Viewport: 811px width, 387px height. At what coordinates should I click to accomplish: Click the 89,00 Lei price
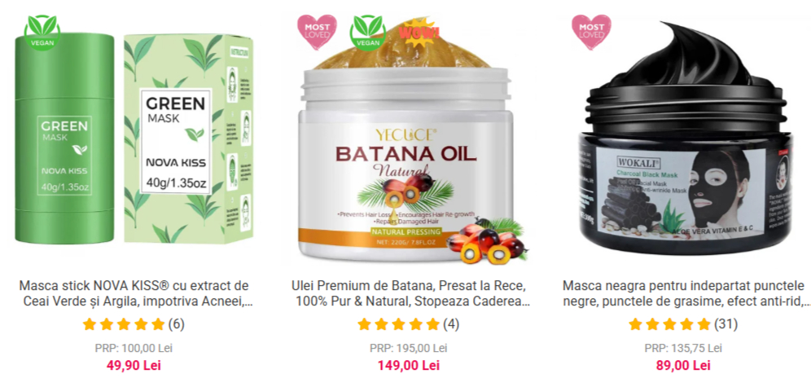pyautogui.click(x=683, y=365)
